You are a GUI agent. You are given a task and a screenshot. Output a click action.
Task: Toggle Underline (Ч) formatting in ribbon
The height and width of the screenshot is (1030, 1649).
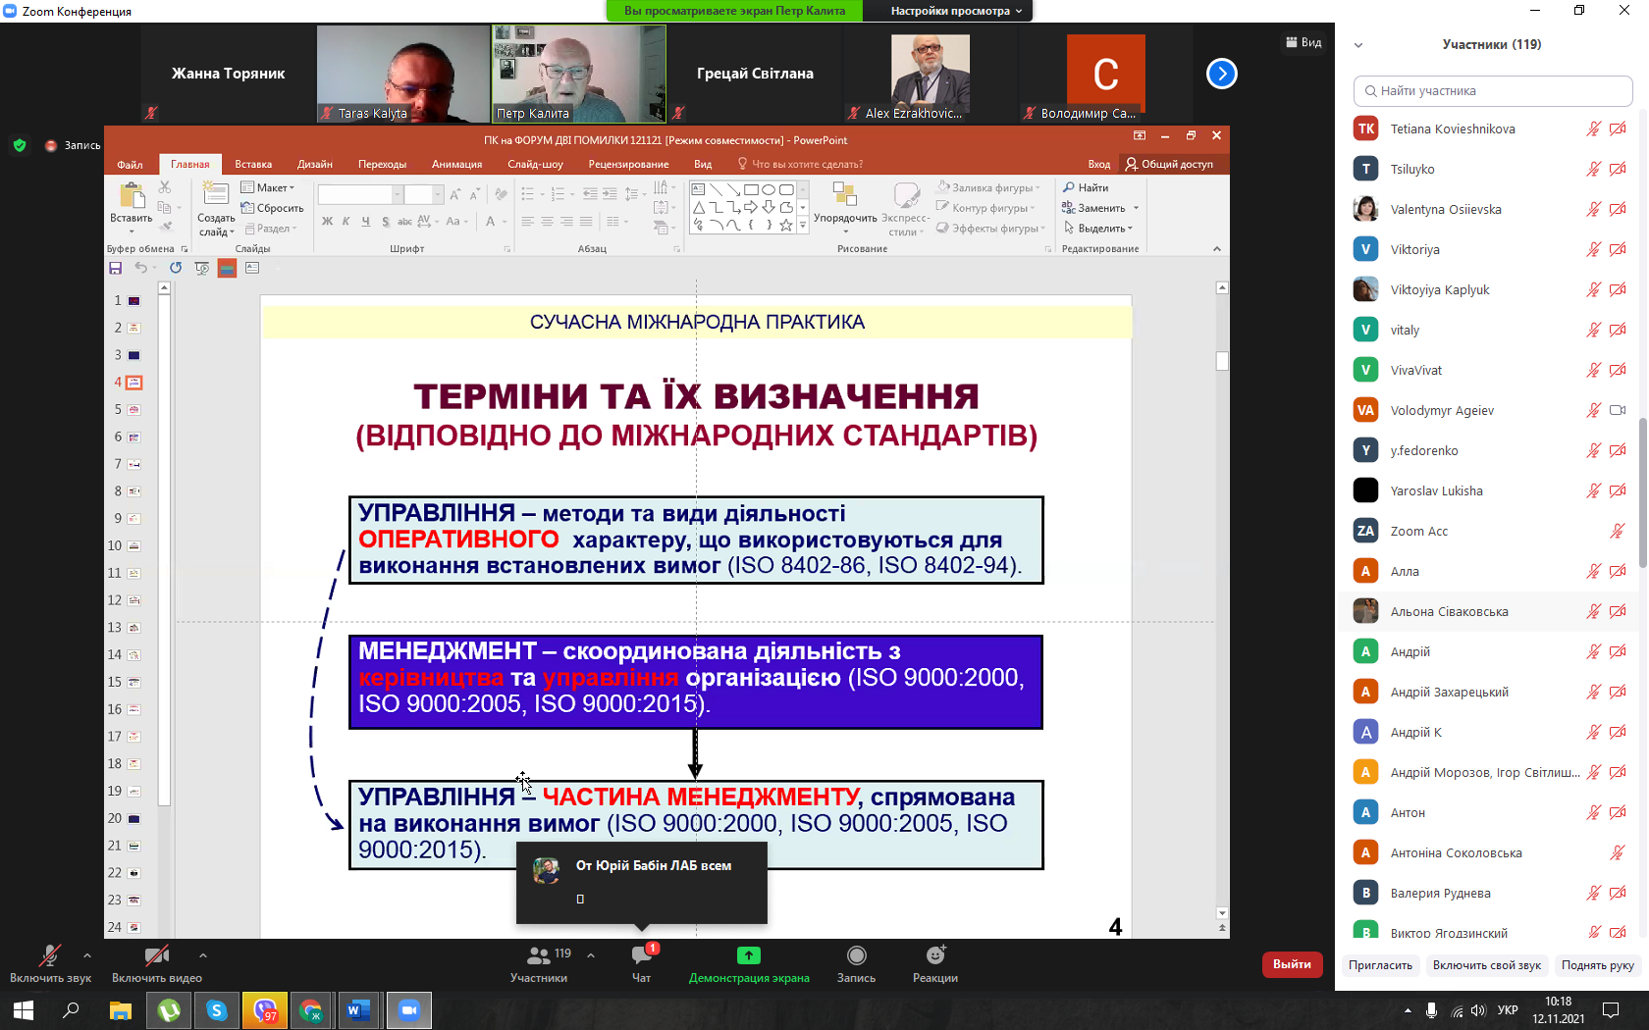[365, 222]
